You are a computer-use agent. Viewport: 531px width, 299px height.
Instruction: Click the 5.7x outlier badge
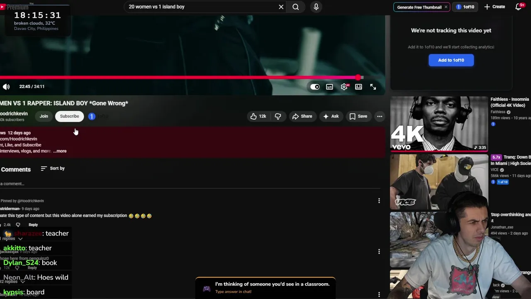[496, 157]
